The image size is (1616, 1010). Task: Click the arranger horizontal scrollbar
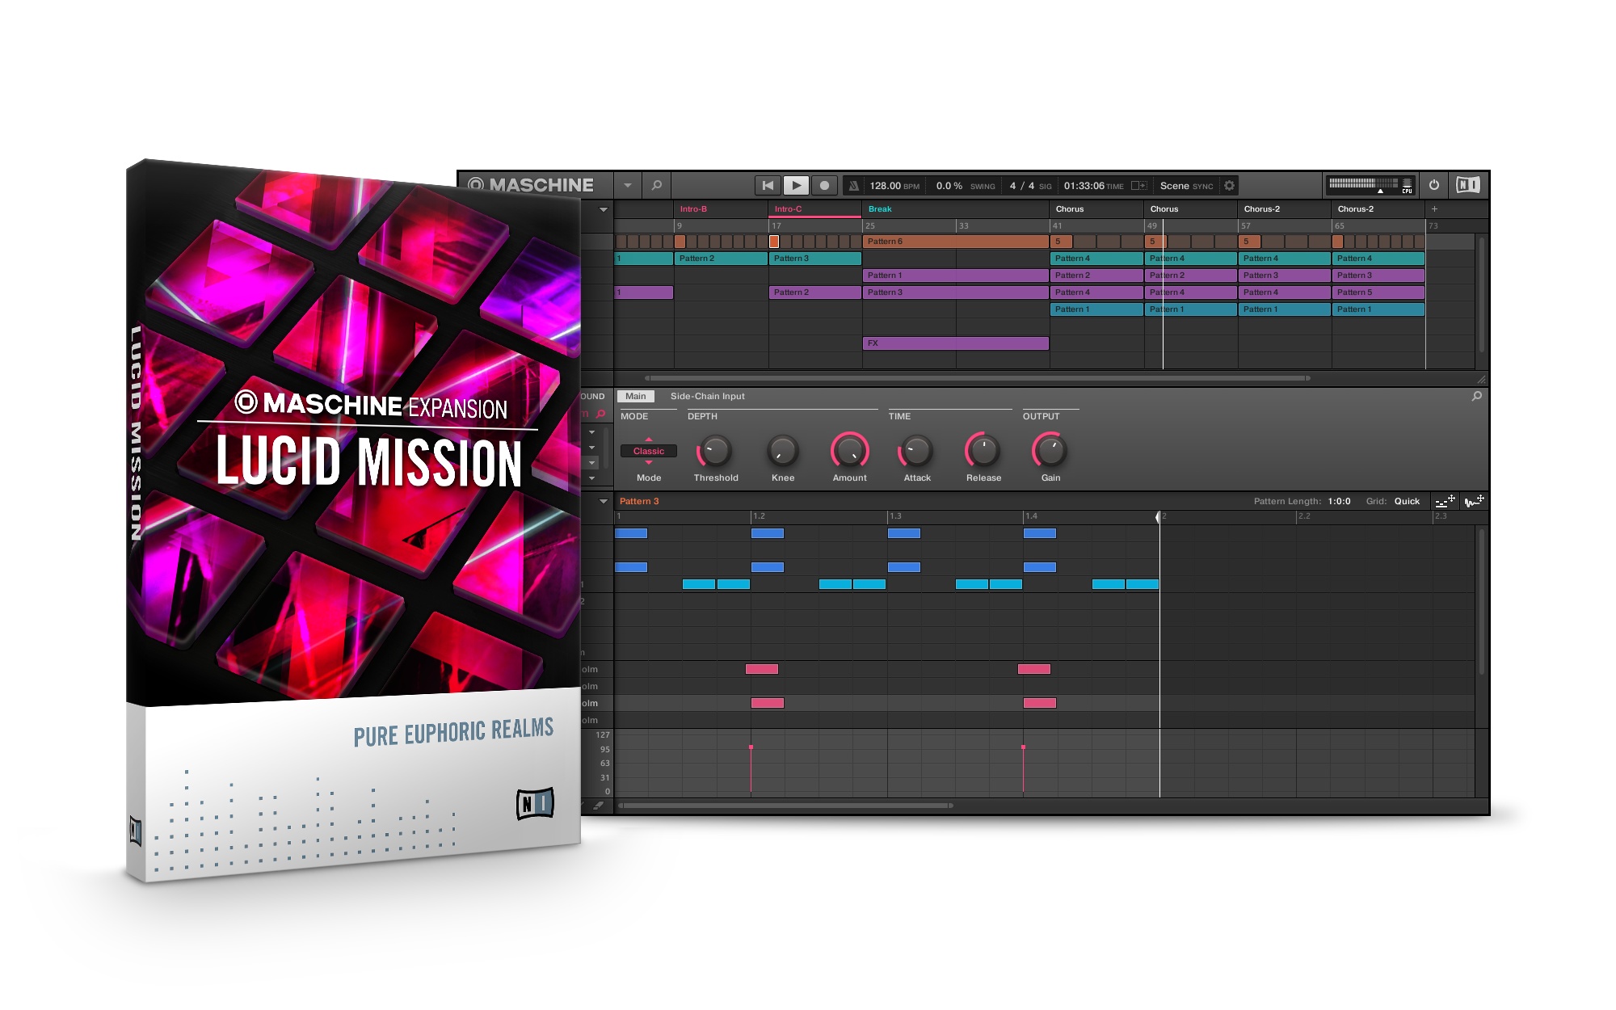point(977,378)
